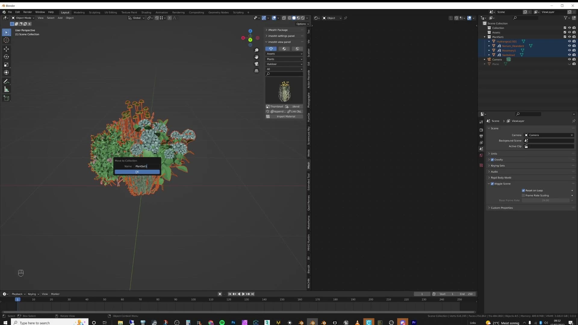
Task: Click the Import Material button
Action: click(x=284, y=116)
